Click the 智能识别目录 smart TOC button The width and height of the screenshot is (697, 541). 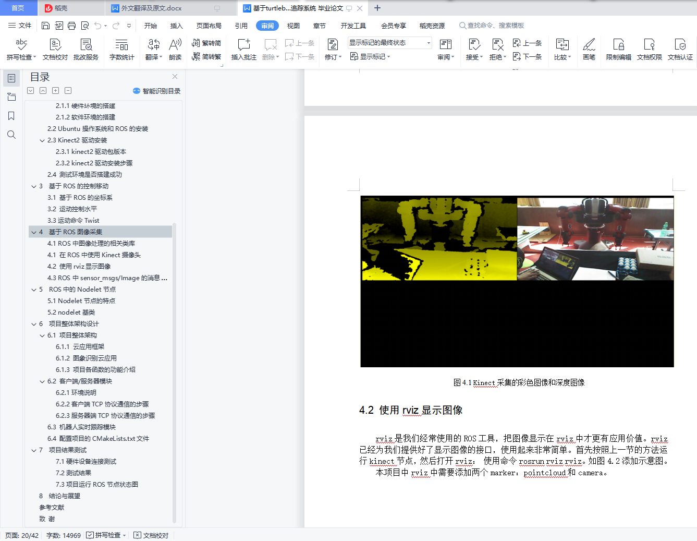coord(157,91)
